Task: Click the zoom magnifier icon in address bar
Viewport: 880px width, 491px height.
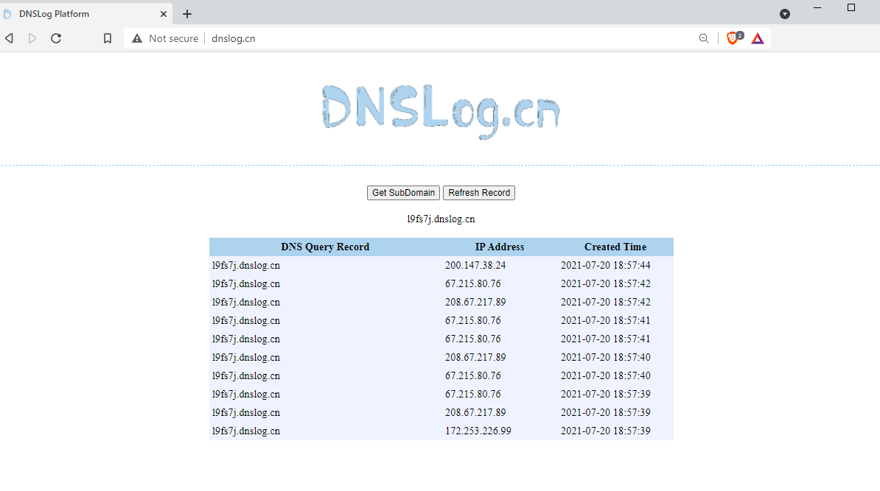Action: point(704,38)
